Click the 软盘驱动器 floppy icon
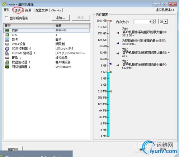This screenshot has height=157, width=179. 7,62
